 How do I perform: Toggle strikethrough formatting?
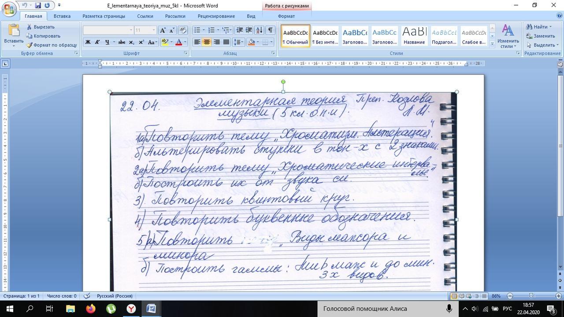pos(121,42)
